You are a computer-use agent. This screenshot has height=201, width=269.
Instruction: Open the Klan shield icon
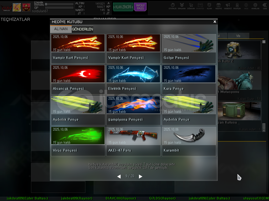209,6
